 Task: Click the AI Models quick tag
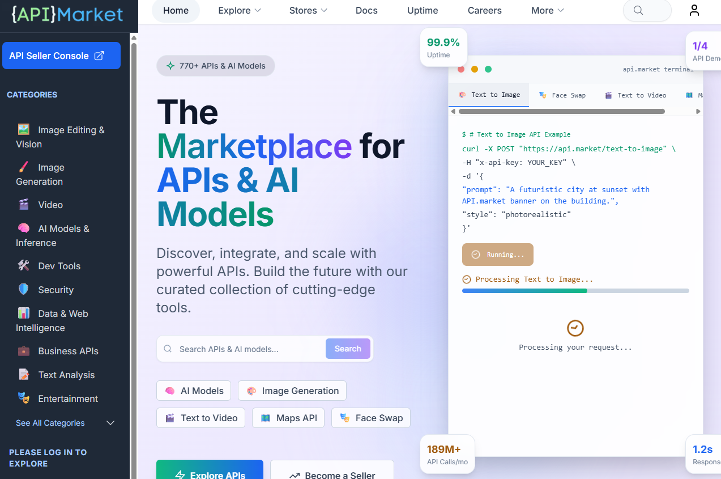194,391
